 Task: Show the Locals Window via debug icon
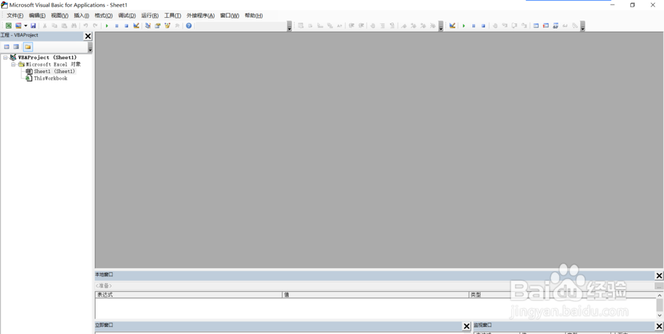(536, 26)
